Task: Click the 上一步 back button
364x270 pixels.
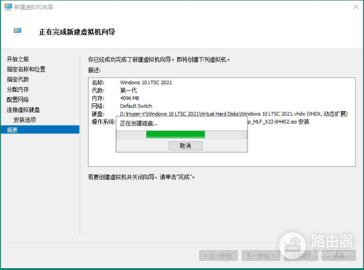Action: 218,255
